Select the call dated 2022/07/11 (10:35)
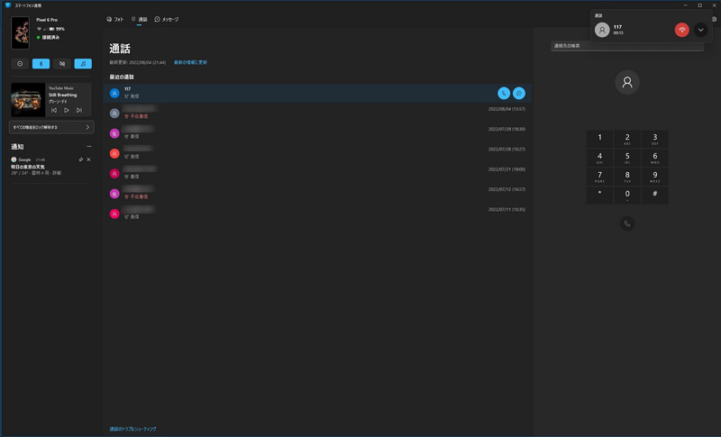Viewport: 721px width, 437px height. coord(317,214)
